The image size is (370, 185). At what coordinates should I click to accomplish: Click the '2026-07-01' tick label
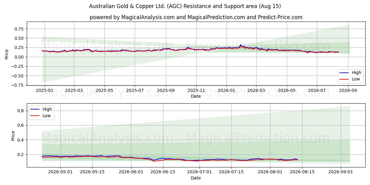200,172
